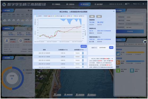Viewport: 148px width, 99px height.
Task: Open the settings gear in top bar
Action: point(143,4)
